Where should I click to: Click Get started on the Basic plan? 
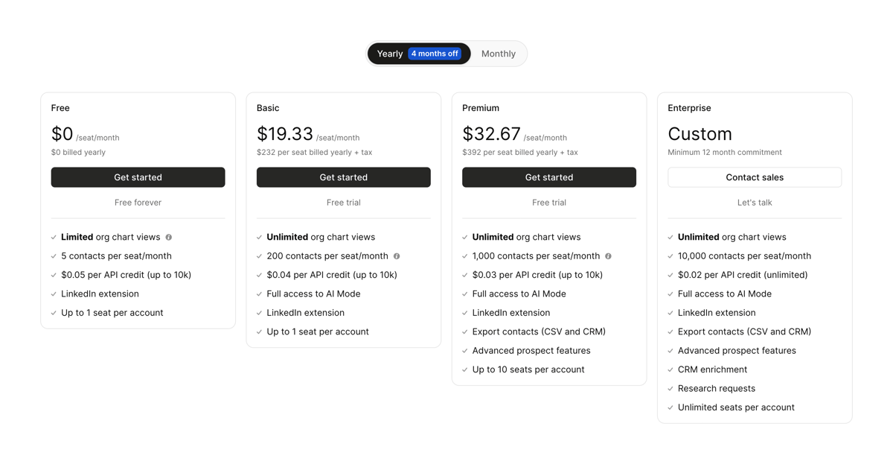(343, 177)
